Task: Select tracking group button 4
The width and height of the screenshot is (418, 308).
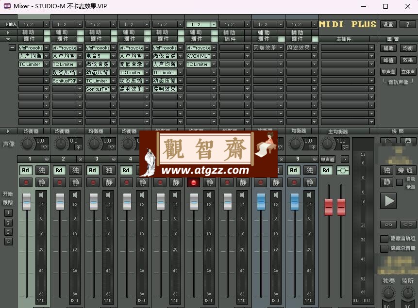Action: click(8, 242)
